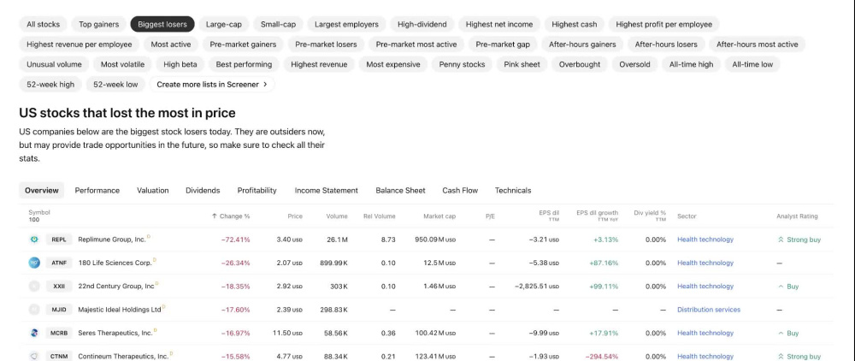
Task: Click the 180 Life Sciences logo icon
Action: point(34,263)
